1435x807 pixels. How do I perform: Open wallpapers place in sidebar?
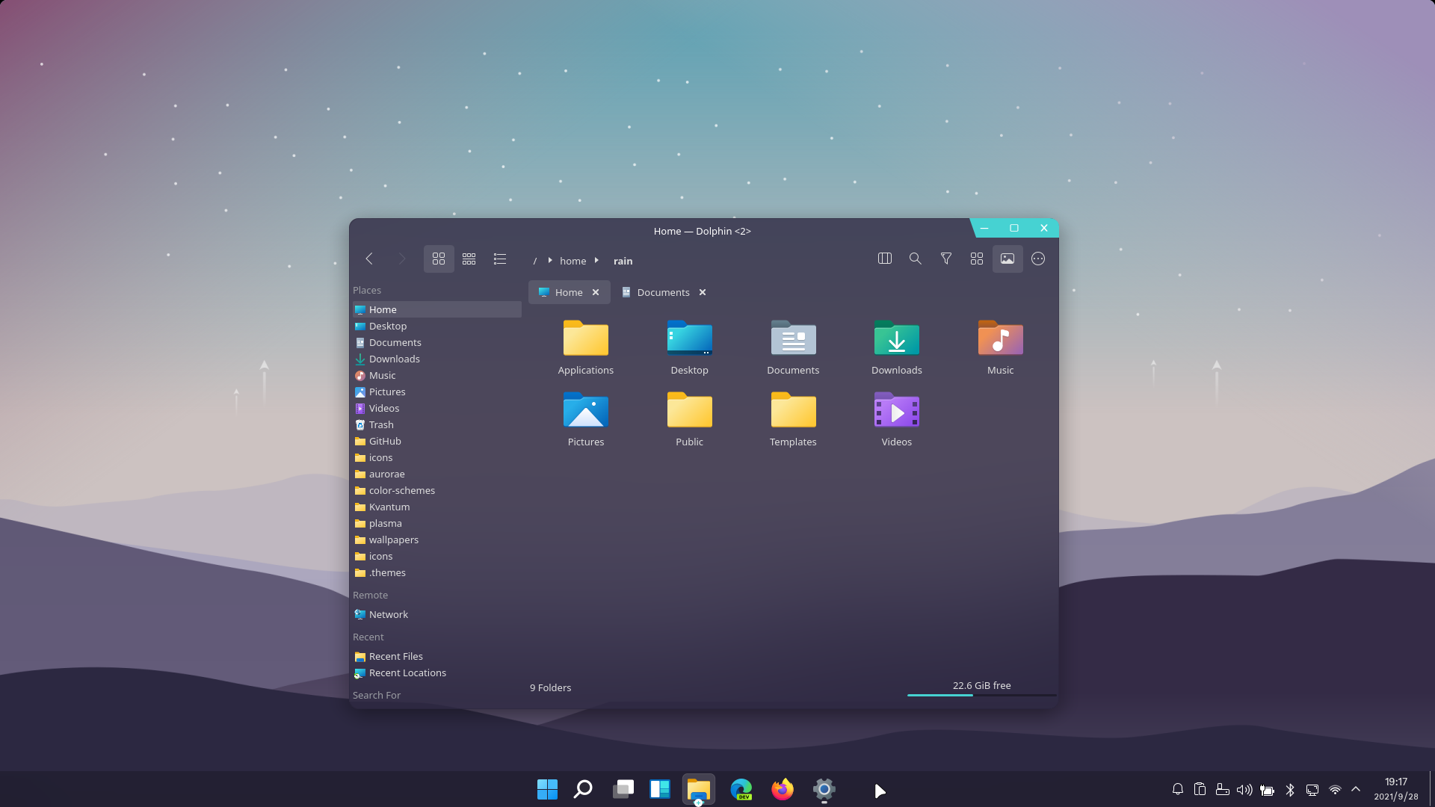437,539
